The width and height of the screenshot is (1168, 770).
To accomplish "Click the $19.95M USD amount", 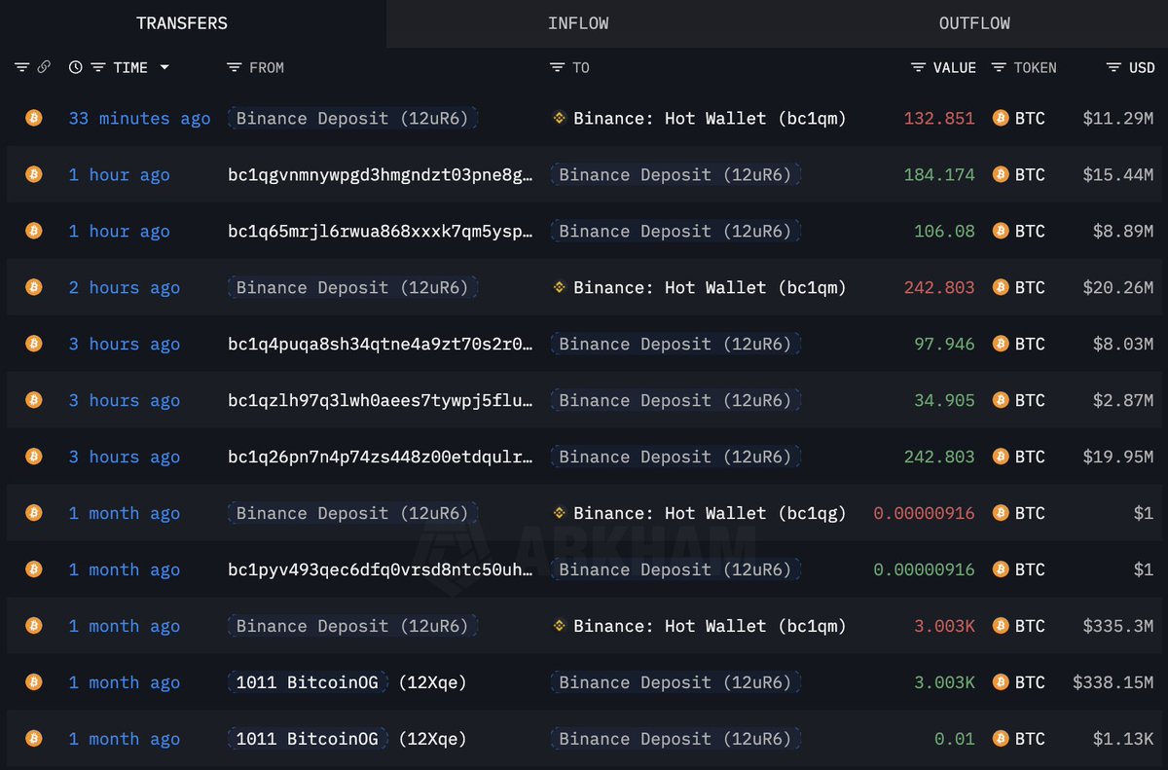I will click(1118, 457).
